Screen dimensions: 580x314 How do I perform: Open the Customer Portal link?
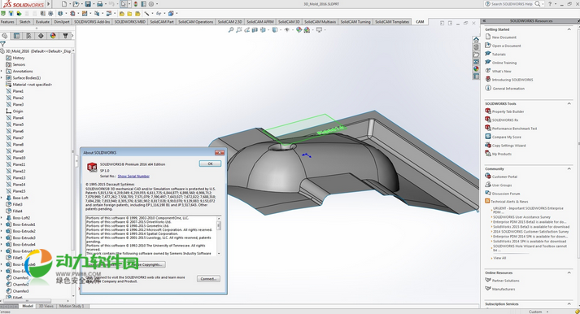[x=504, y=177]
